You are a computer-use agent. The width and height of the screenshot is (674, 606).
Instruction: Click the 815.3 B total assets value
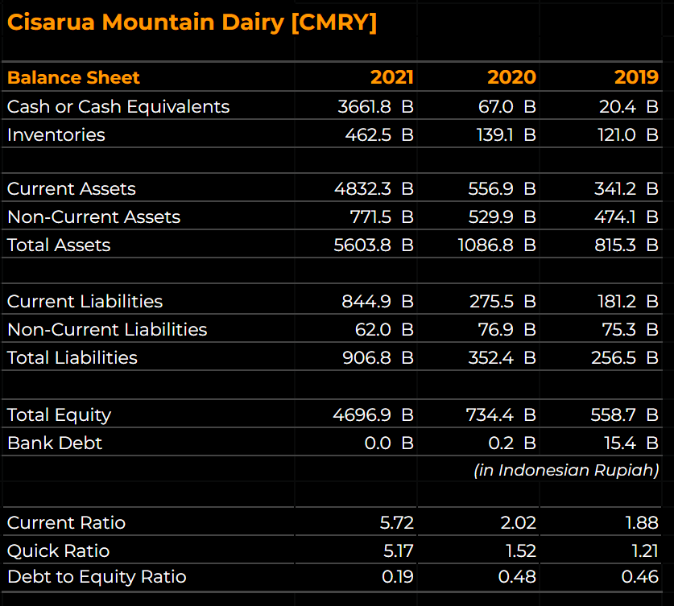click(x=626, y=245)
